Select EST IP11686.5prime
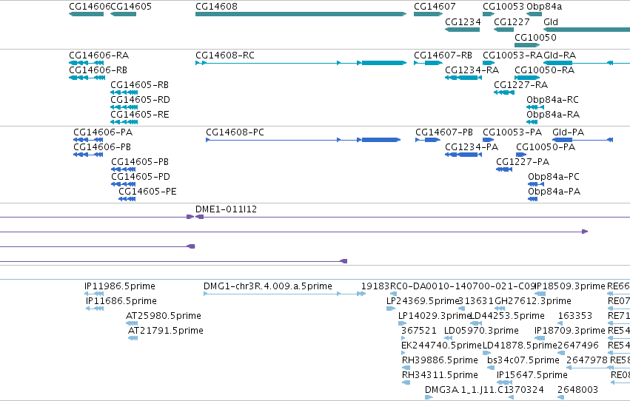This screenshot has width=630, height=401. point(95,309)
